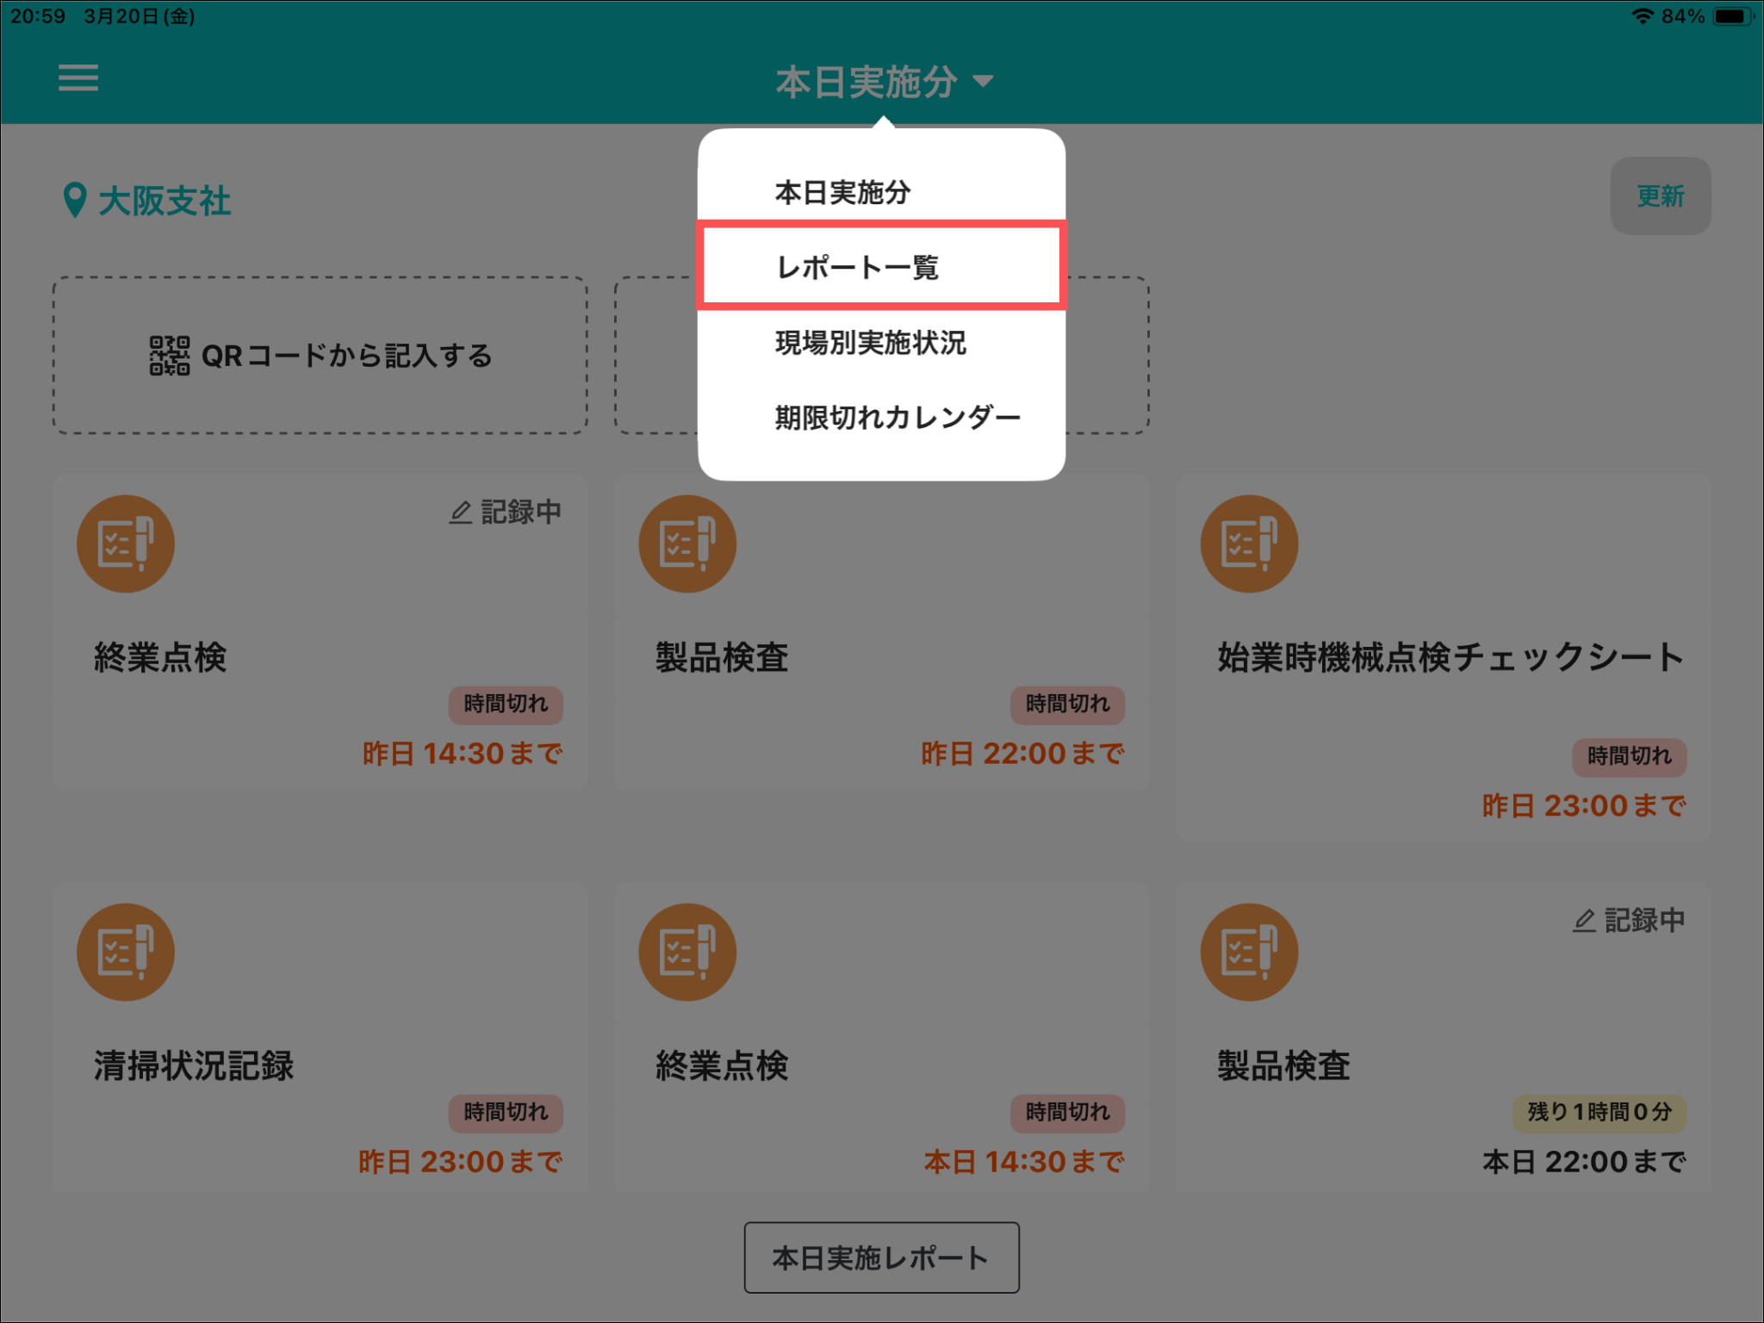This screenshot has height=1323, width=1764.
Task: Click the QR code icon
Action: (x=170, y=356)
